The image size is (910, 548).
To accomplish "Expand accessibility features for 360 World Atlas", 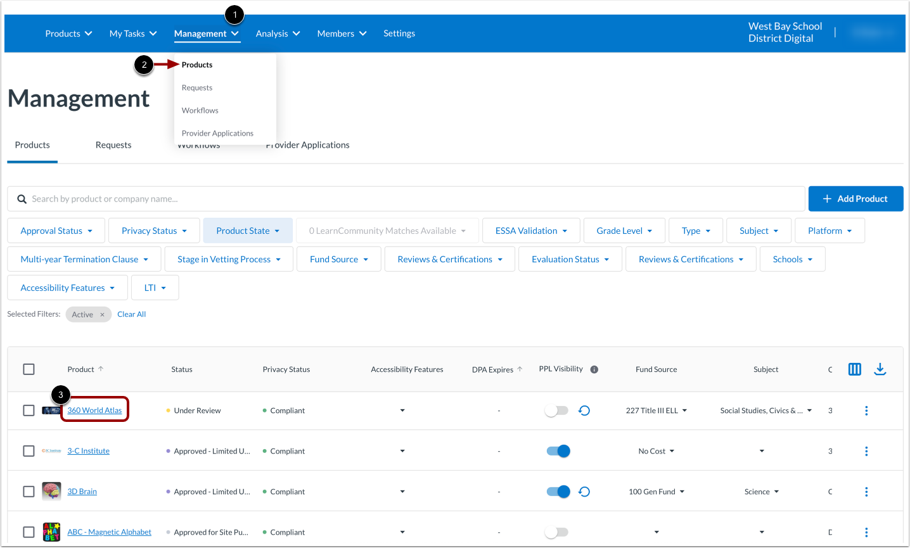I will tap(402, 411).
